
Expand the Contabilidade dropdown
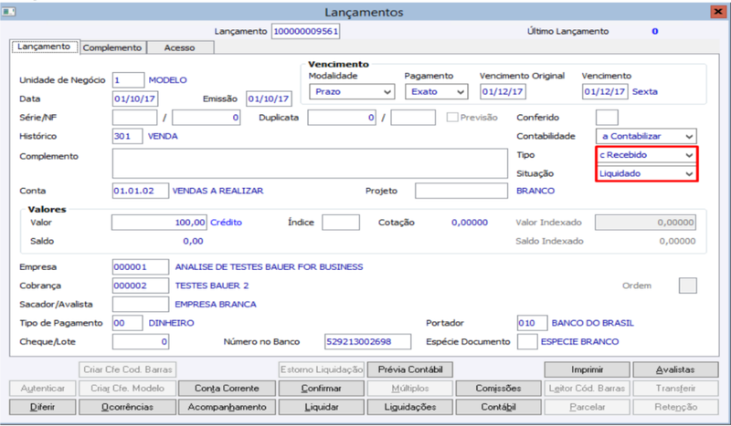[x=646, y=137]
